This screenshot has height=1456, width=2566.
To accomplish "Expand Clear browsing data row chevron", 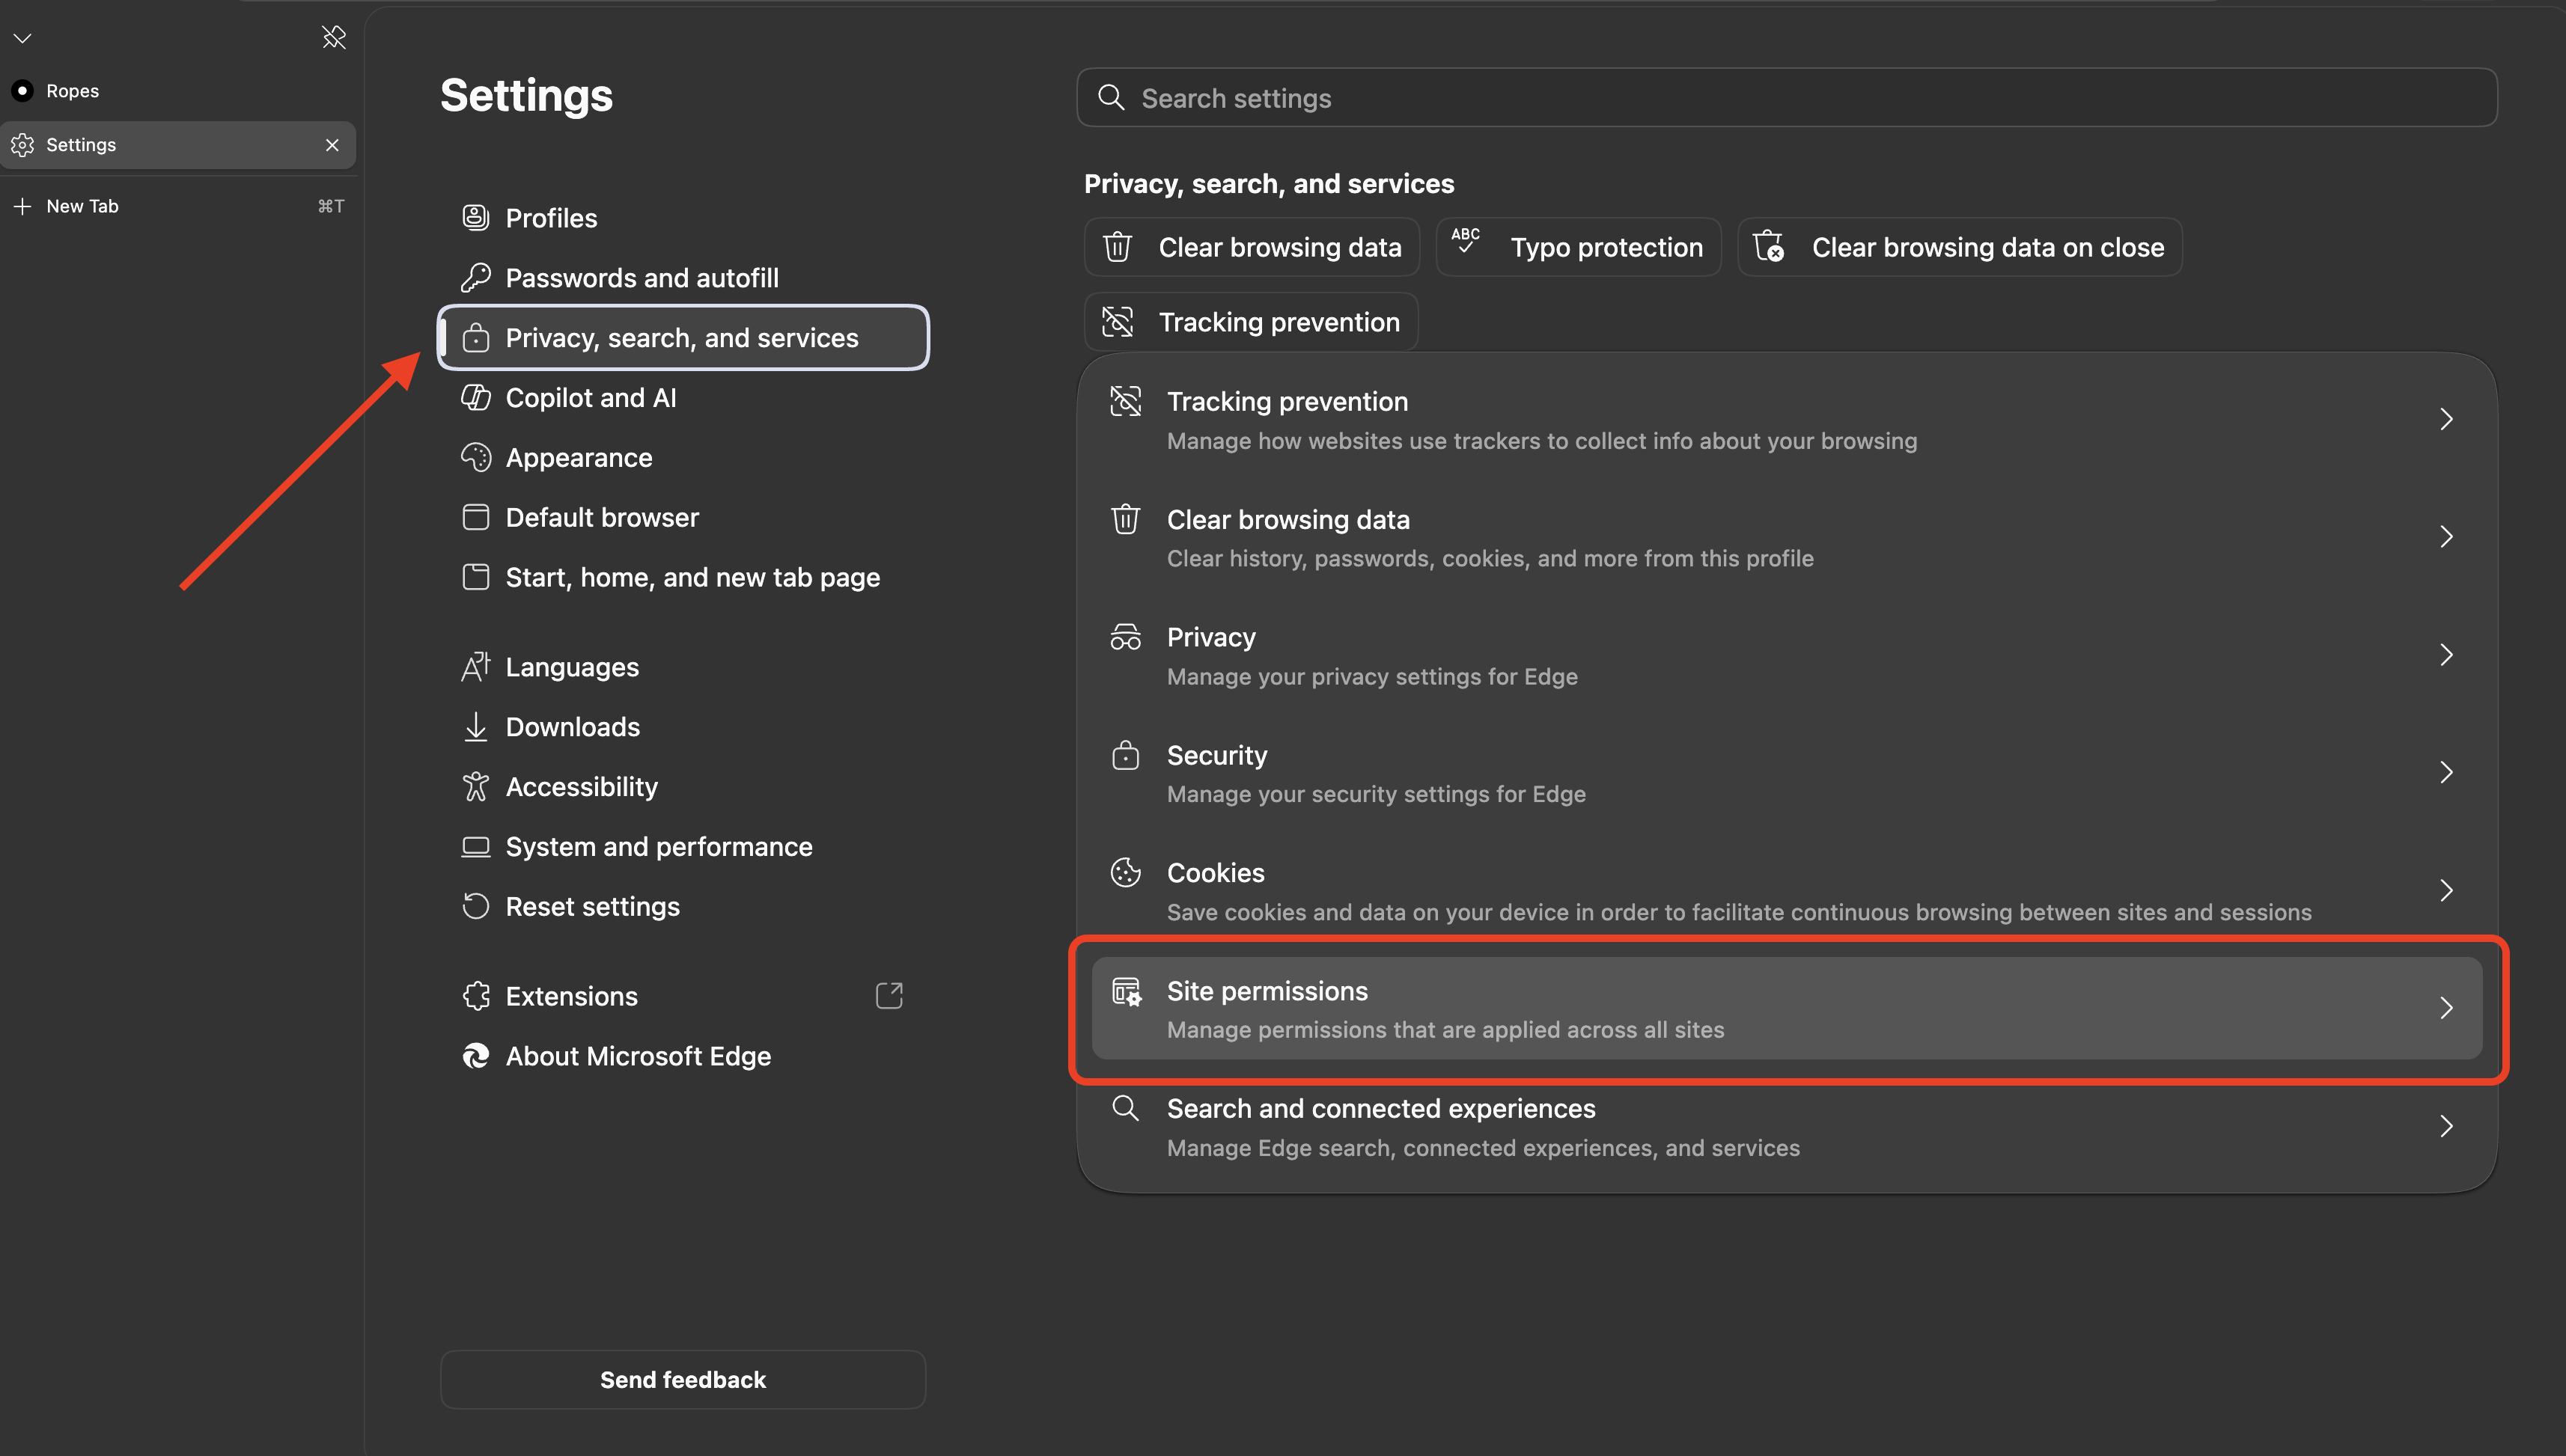I will (x=2446, y=537).
